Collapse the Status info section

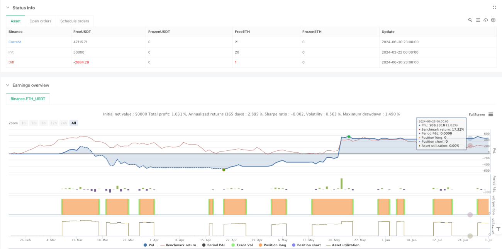click(x=8, y=8)
